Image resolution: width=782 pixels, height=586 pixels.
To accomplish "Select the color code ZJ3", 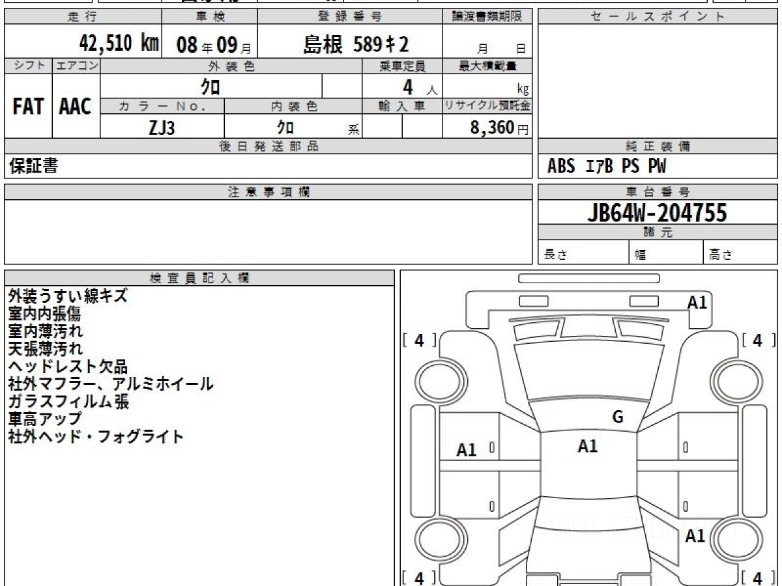I will tap(162, 128).
